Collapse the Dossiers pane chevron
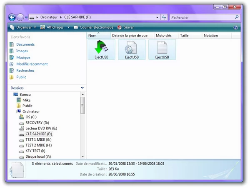Viewport: 250px width, 188px height. 82,88
